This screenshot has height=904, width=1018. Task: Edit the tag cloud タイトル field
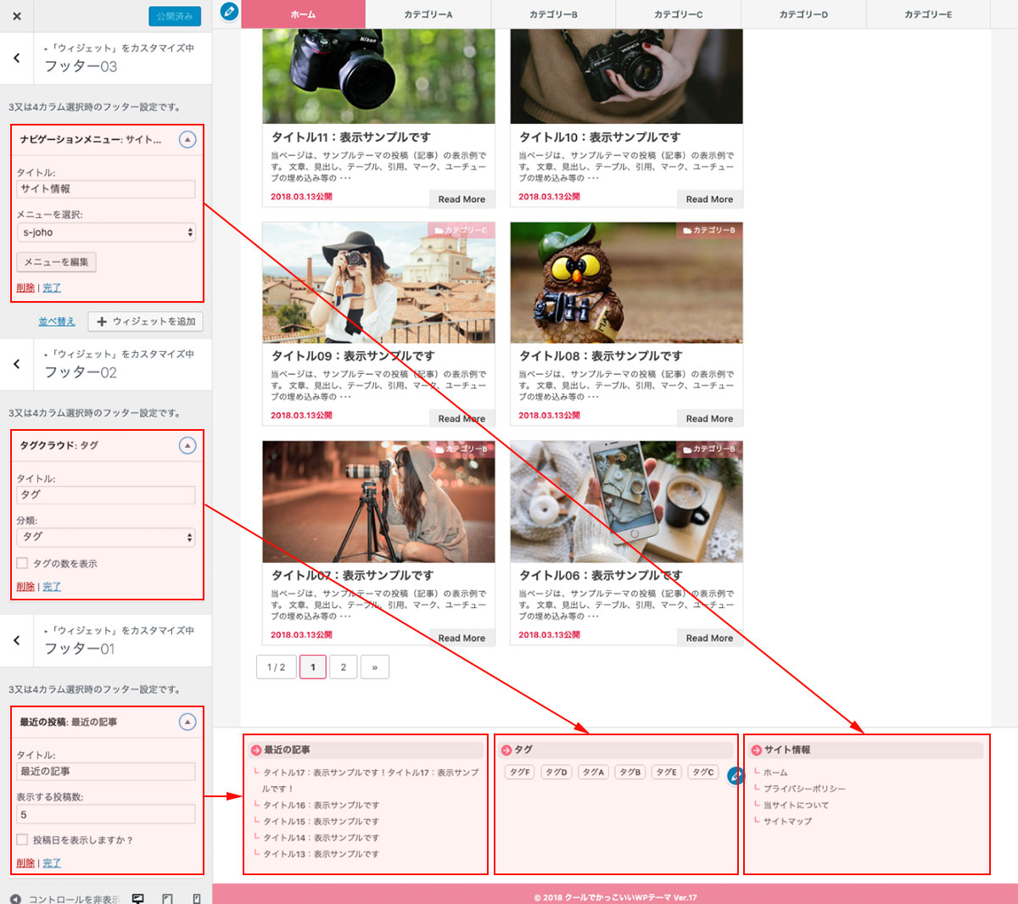tap(106, 494)
